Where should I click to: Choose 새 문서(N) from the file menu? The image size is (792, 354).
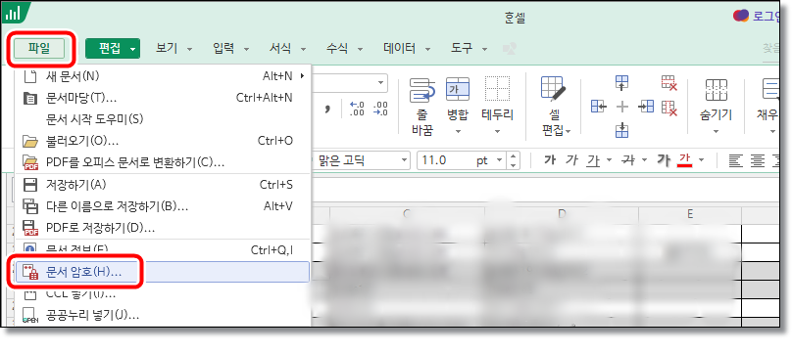(x=163, y=76)
